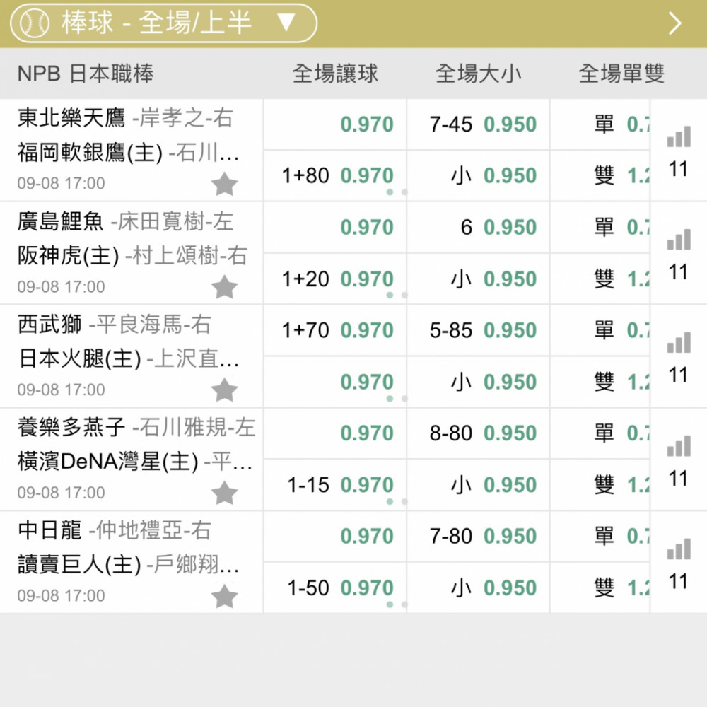Select 單 odd bet for 養樂多燕子 match

600,433
